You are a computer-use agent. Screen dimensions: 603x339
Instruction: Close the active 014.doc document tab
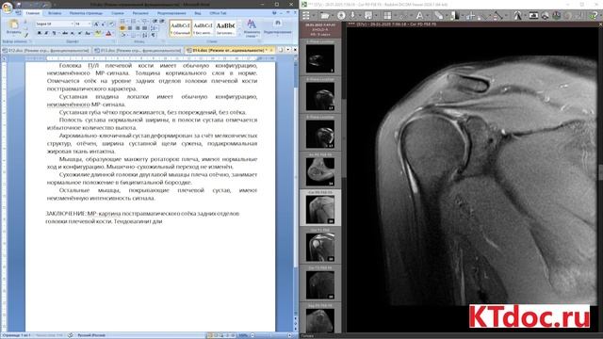[271, 50]
